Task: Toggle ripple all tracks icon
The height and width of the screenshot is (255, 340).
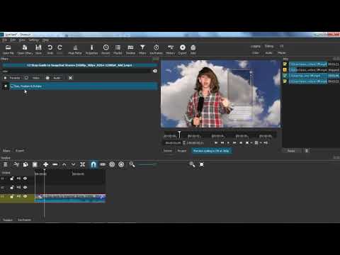Action: coord(121,164)
